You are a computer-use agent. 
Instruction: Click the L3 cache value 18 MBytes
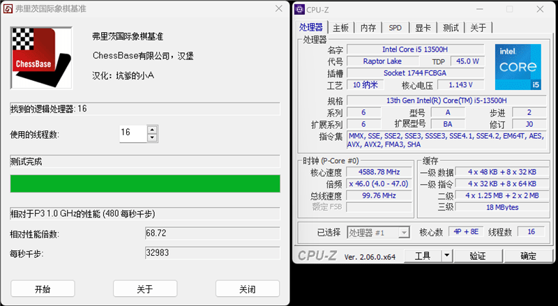502,208
